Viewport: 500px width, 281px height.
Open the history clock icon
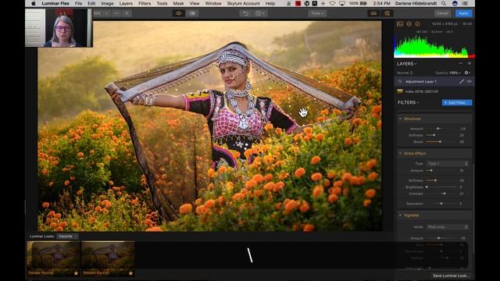pyautogui.click(x=259, y=13)
